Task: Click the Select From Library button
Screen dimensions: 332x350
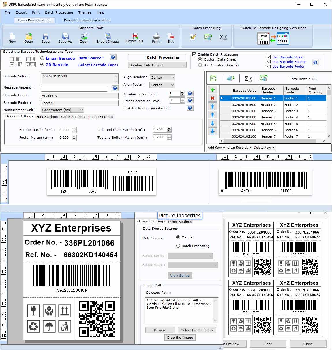Action: coord(197,330)
